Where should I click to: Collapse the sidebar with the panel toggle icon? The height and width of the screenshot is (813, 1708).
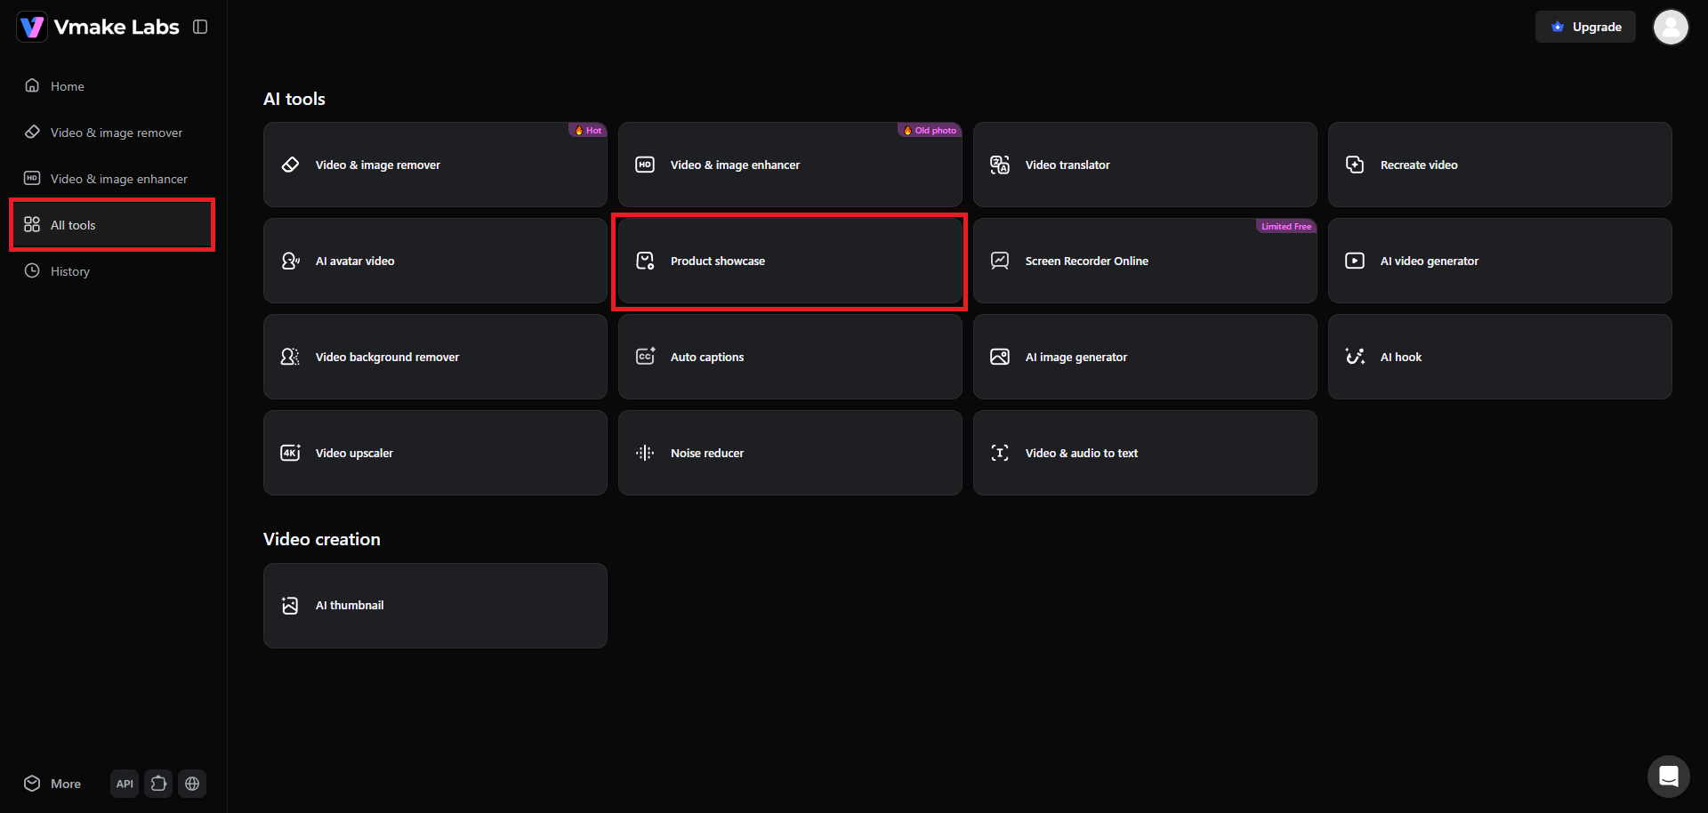[200, 27]
